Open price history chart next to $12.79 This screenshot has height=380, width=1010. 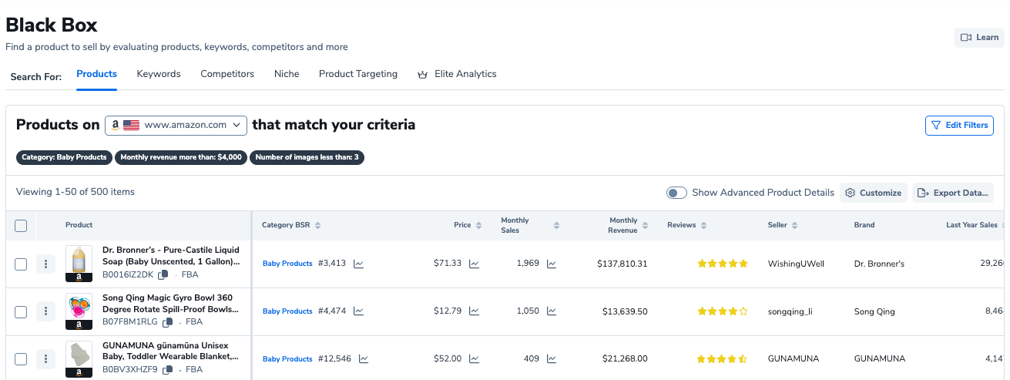pyautogui.click(x=474, y=311)
